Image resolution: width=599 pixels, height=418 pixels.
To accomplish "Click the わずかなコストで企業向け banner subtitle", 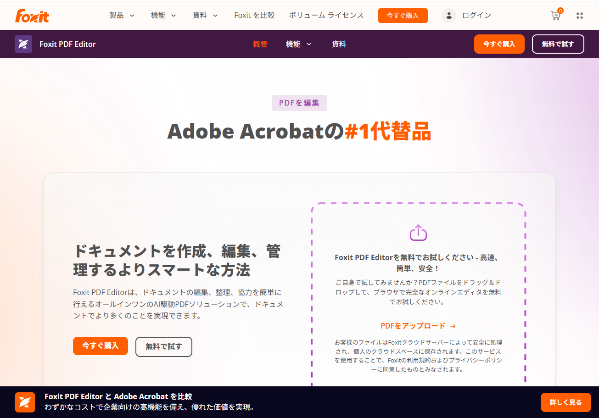I will pos(149,407).
